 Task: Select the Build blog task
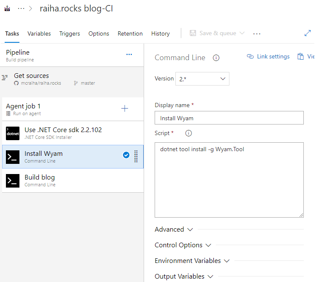73,181
